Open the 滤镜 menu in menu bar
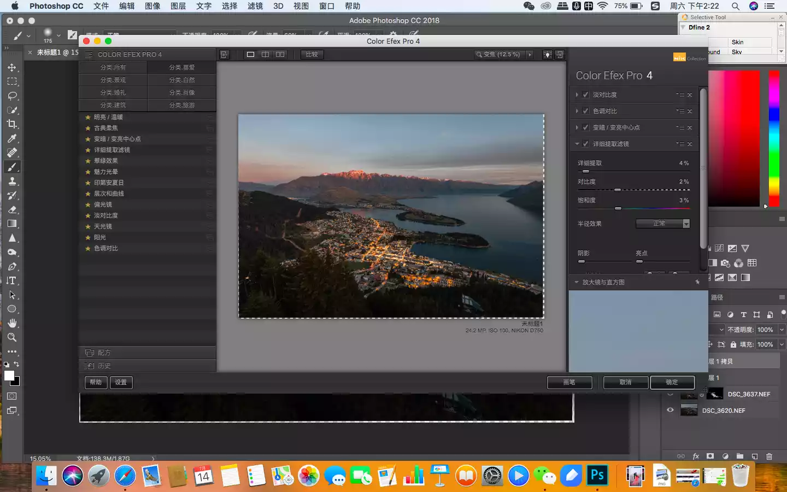 255,6
